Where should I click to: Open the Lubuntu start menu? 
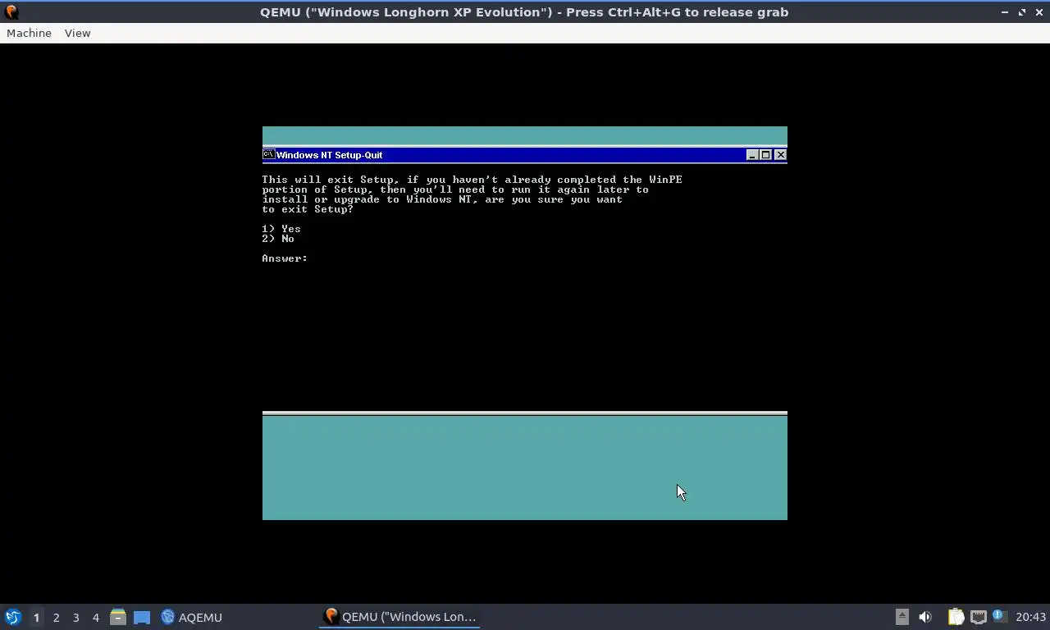click(12, 617)
